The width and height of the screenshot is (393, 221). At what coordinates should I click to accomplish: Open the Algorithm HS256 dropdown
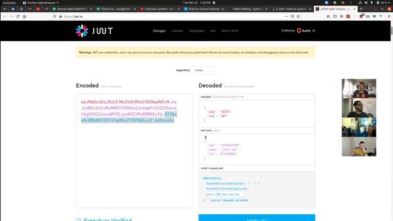coord(203,71)
